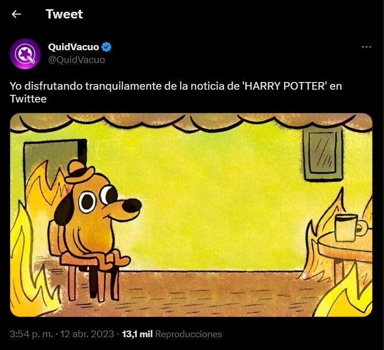
Task: Click the coffee mug in the image
Action: 347,227
